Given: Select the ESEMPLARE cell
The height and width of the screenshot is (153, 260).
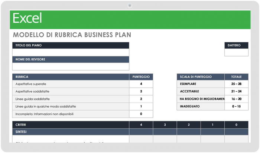Looking at the screenshot, I should click(201, 84).
